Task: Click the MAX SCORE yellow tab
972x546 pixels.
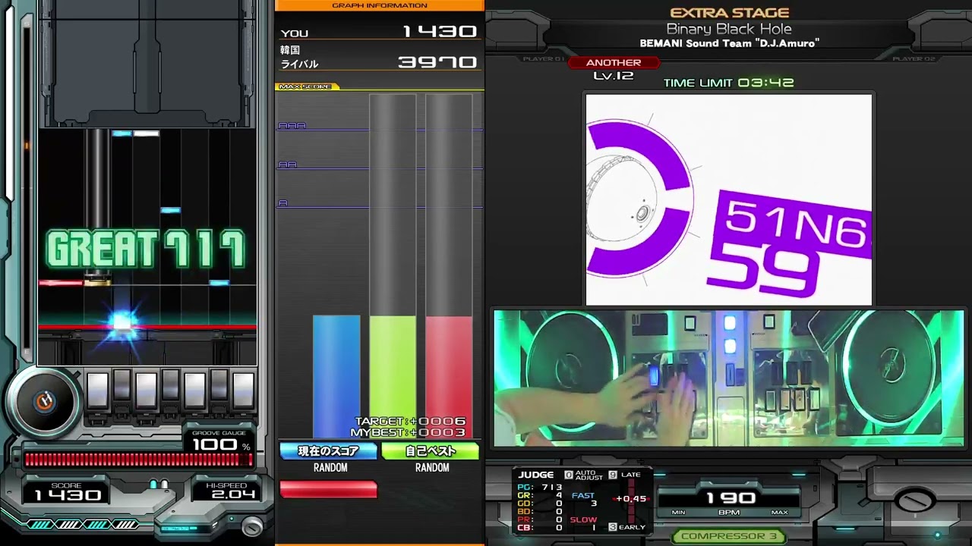Action: pyautogui.click(x=306, y=86)
